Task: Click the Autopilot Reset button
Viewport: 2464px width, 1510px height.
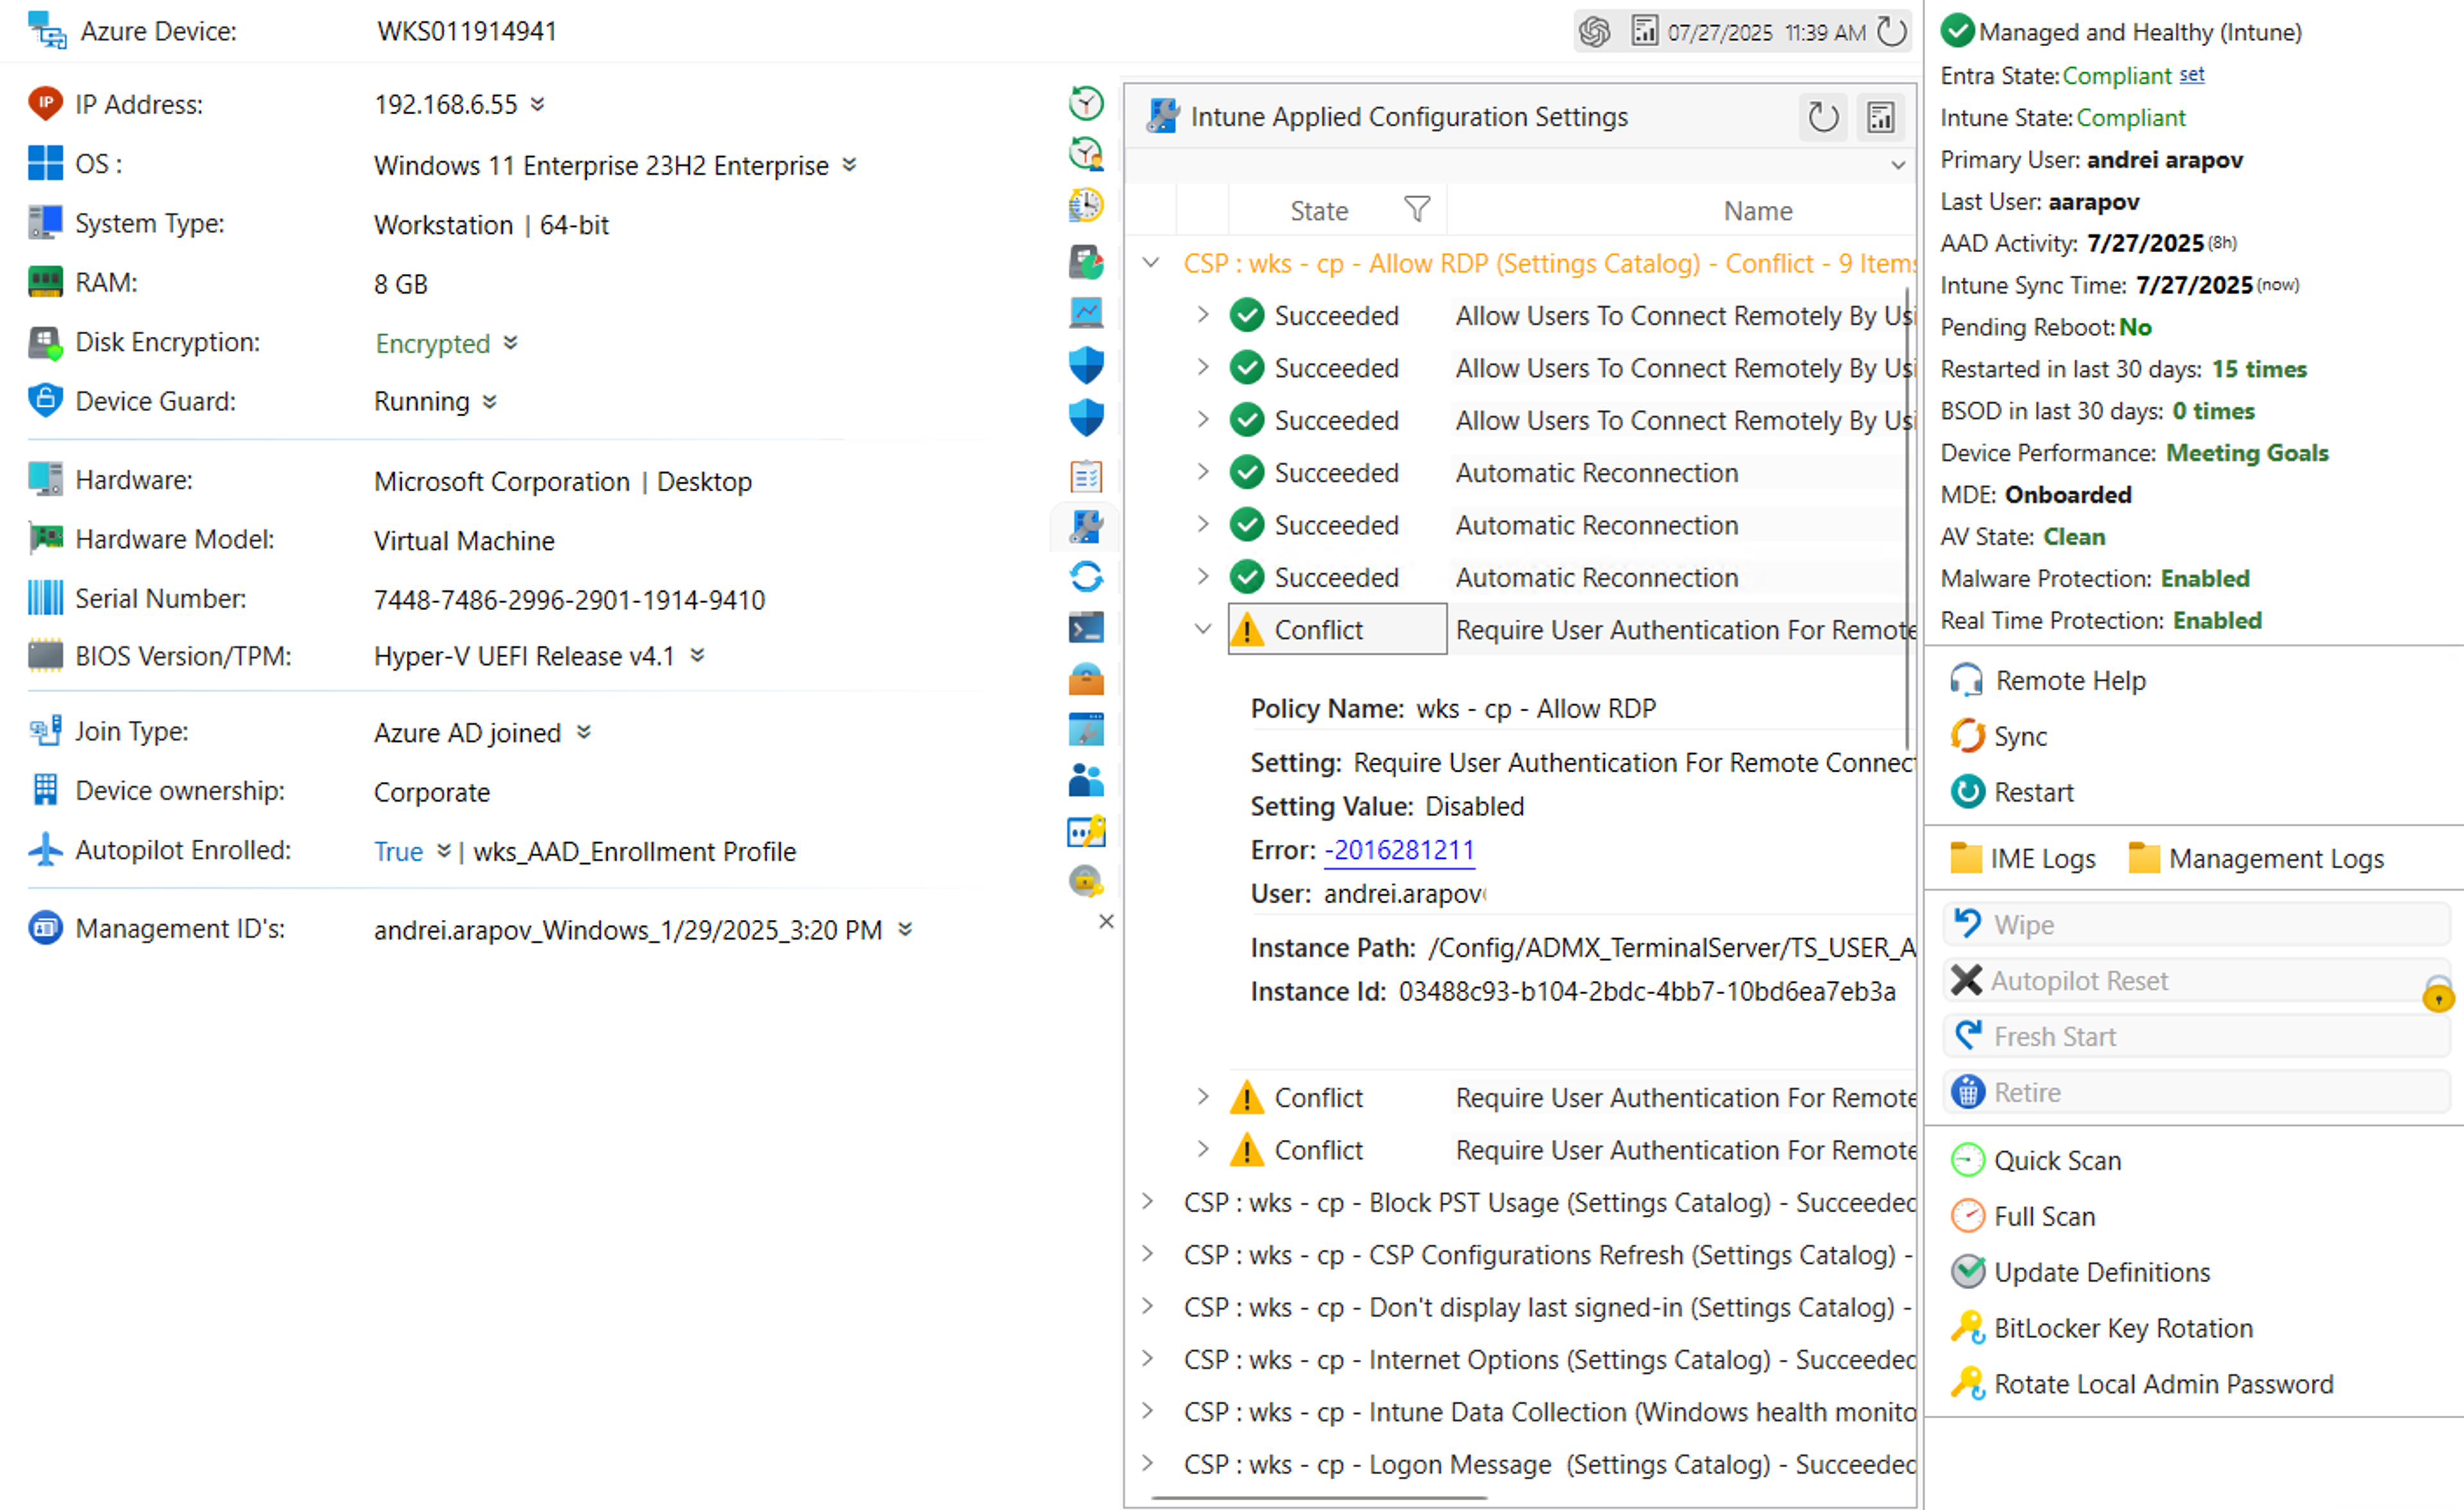Action: click(2196, 981)
